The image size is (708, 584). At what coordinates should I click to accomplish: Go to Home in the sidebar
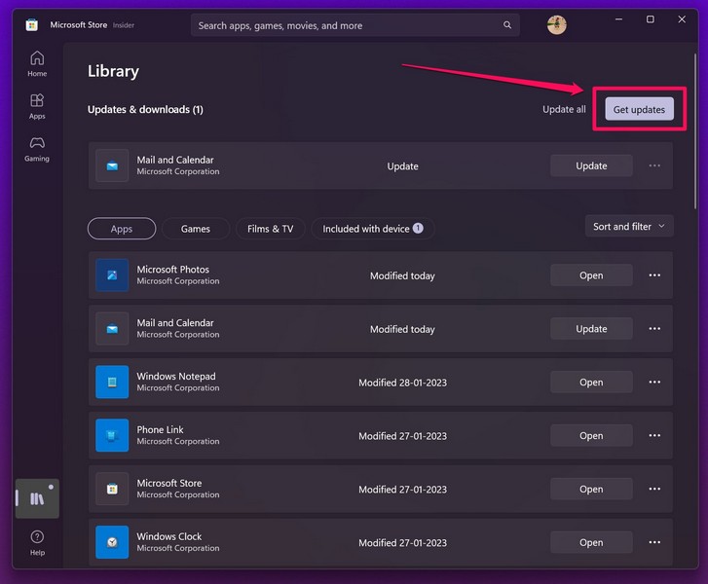click(x=37, y=63)
